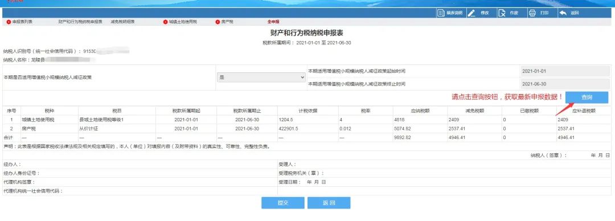Click the 应补退税额 column header
Viewport: 615px width, 221px height.
[x=584, y=111]
